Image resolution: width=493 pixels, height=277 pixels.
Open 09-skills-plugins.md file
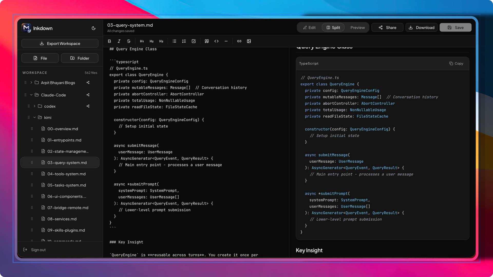click(x=60, y=230)
